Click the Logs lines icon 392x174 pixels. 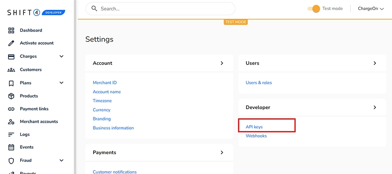[x=11, y=135]
